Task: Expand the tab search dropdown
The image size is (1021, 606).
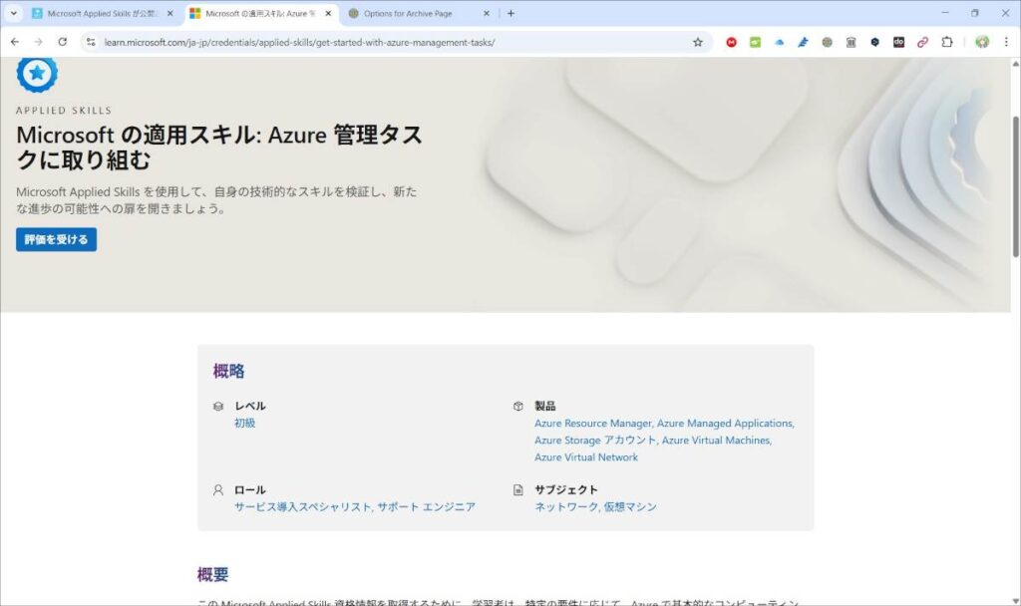Action: coord(14,13)
